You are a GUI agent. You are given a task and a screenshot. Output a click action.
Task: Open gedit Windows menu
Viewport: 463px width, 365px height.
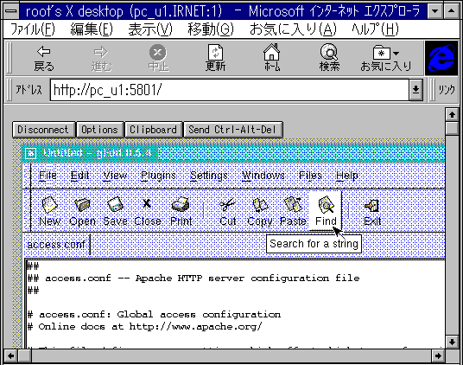pyautogui.click(x=263, y=176)
